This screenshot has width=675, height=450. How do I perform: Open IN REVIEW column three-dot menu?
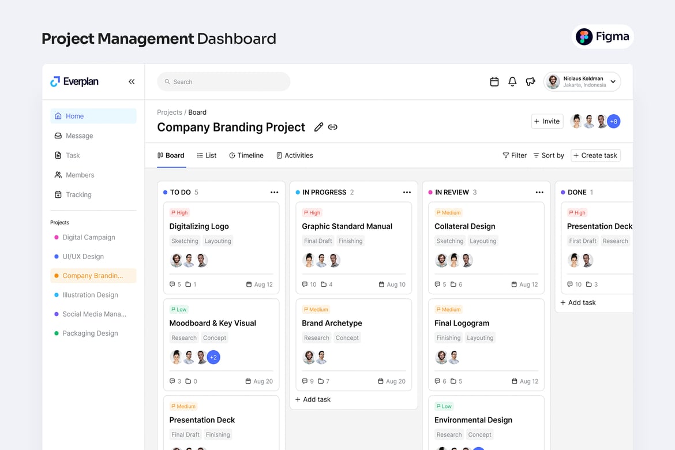point(539,192)
